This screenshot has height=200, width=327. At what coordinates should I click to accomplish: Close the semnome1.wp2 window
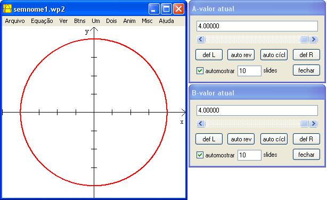click(x=178, y=9)
